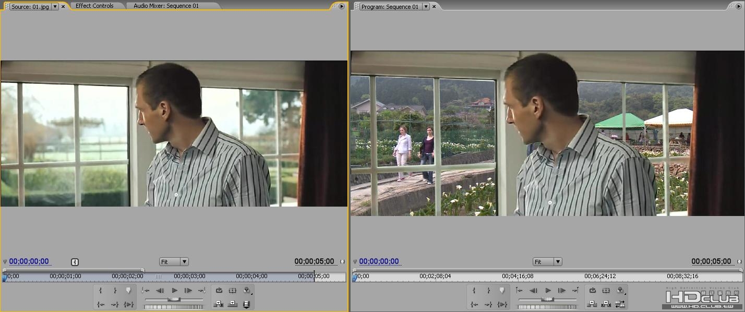The height and width of the screenshot is (312, 745).
Task: Switch to Audio Mixer: Sequence 01 tab
Action: pos(166,6)
